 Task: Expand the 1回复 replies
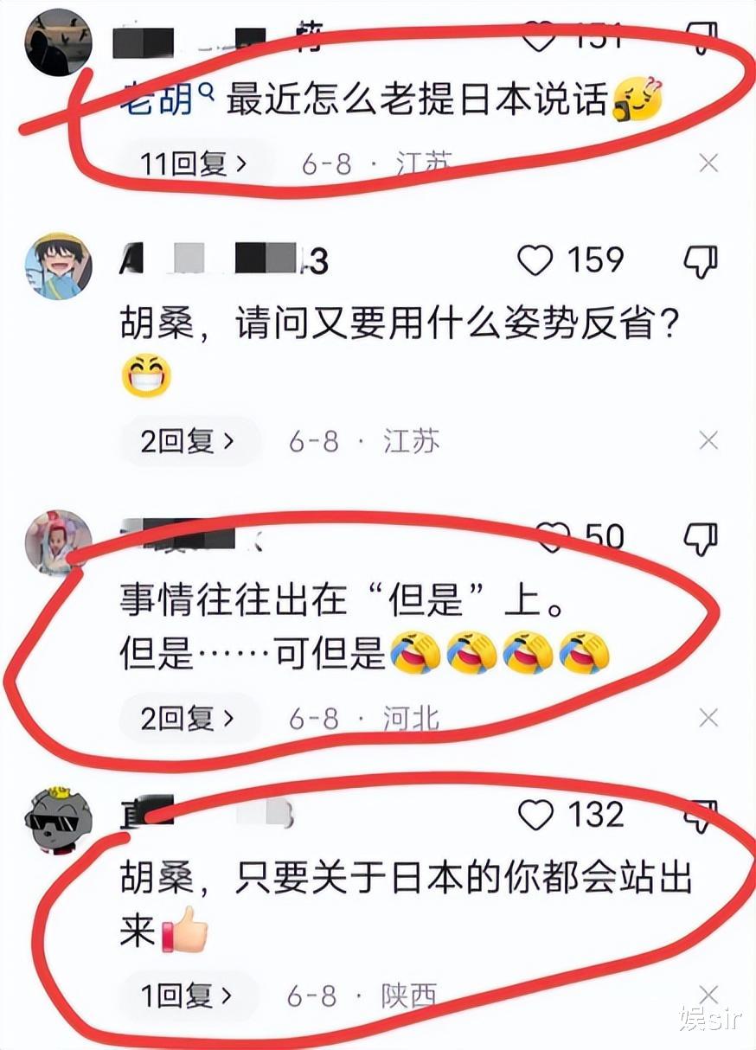click(188, 996)
